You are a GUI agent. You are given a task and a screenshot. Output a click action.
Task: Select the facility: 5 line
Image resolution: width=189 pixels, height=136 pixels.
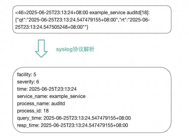(27, 75)
